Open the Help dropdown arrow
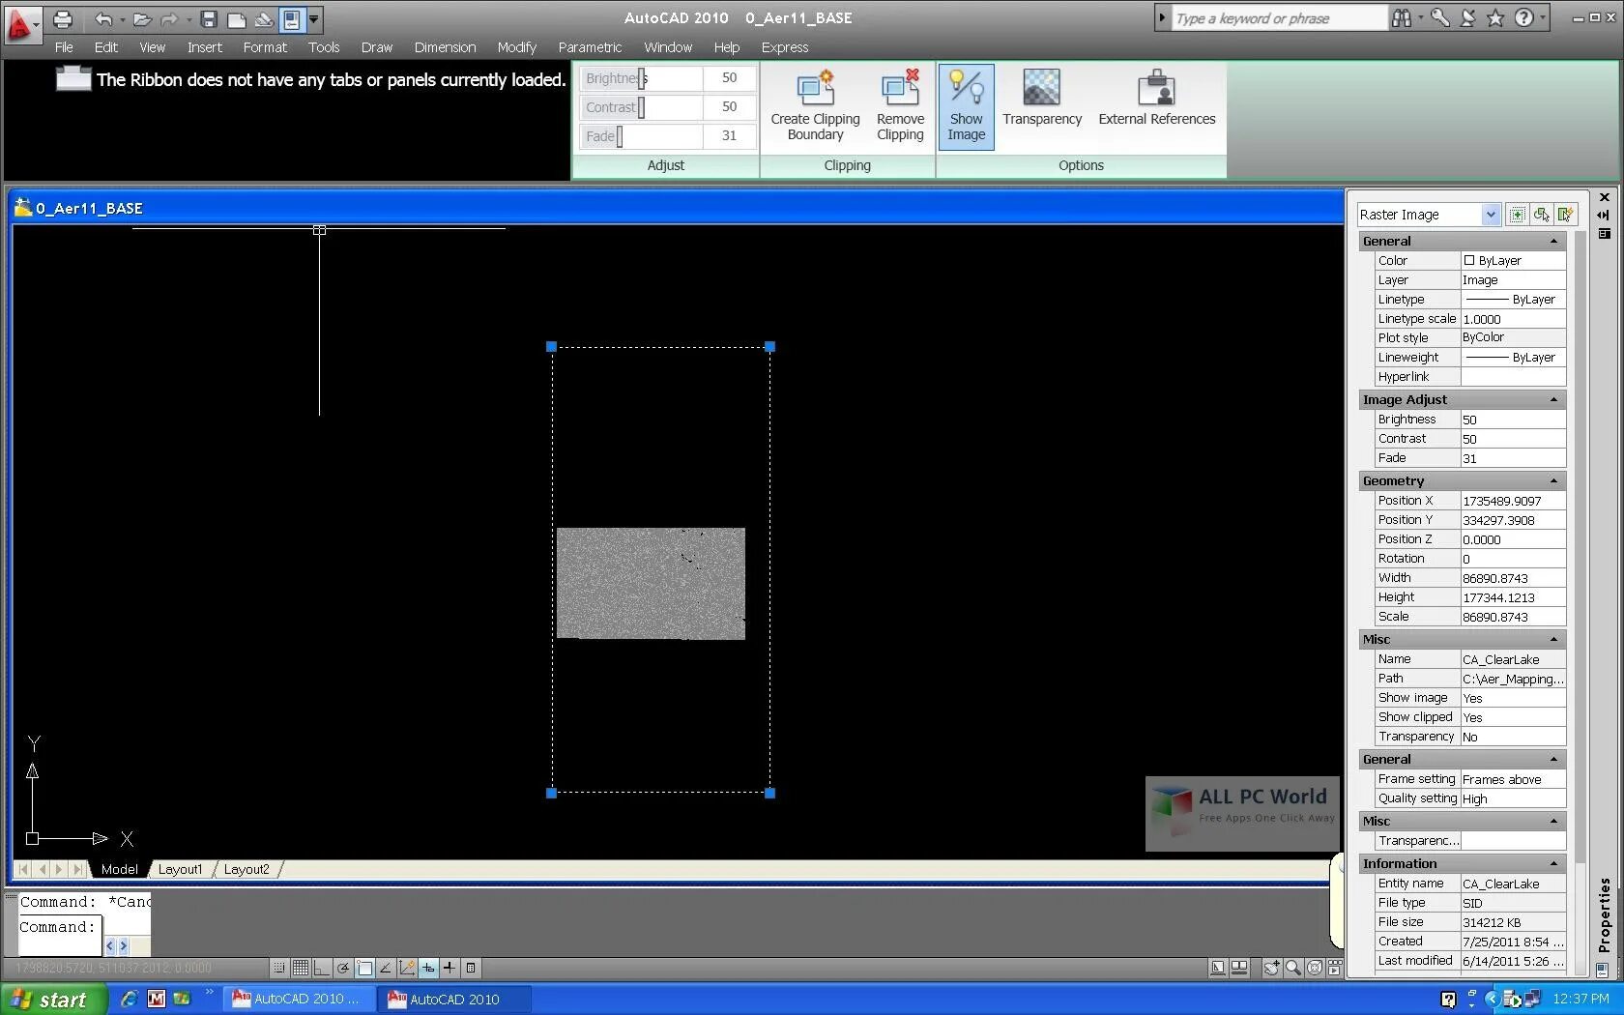1624x1015 pixels. click(x=1542, y=18)
